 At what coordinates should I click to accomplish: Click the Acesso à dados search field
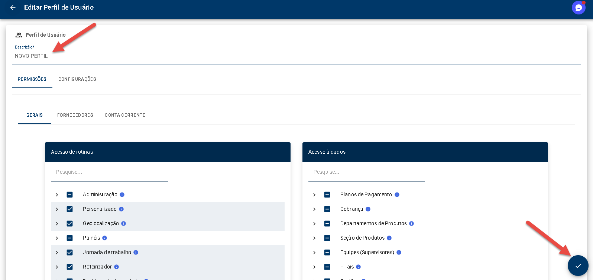click(x=367, y=172)
